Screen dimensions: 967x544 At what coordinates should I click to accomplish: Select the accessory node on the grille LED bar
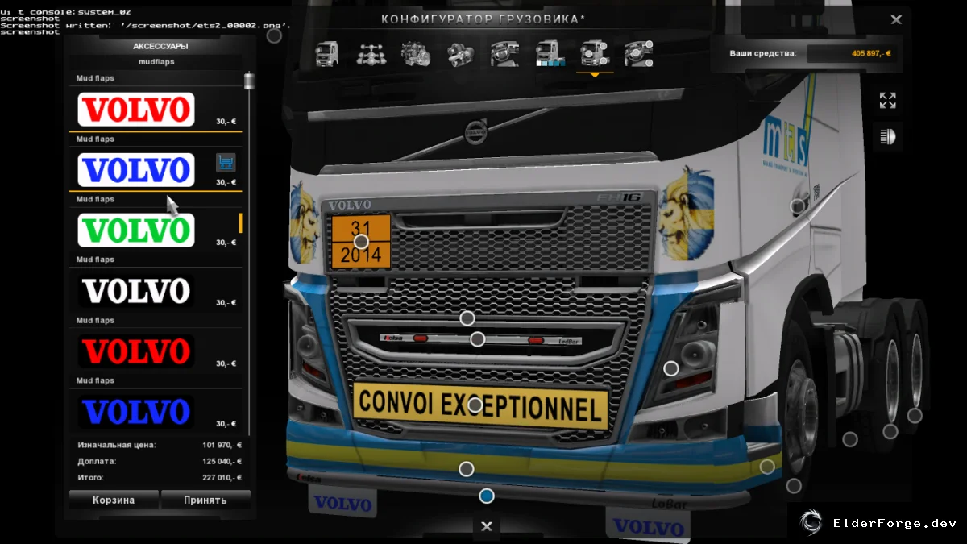pyautogui.click(x=477, y=339)
